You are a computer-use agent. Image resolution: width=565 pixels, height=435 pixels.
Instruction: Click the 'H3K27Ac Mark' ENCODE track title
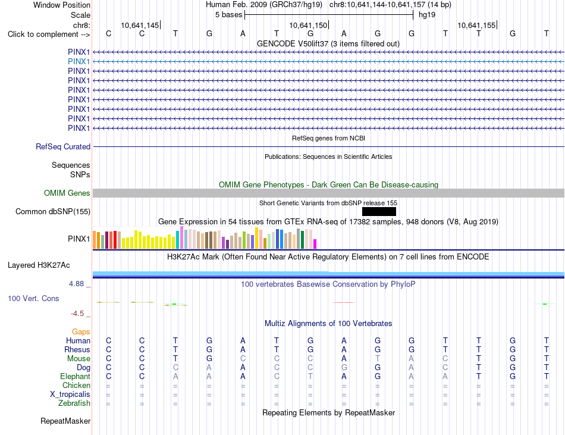(328, 256)
